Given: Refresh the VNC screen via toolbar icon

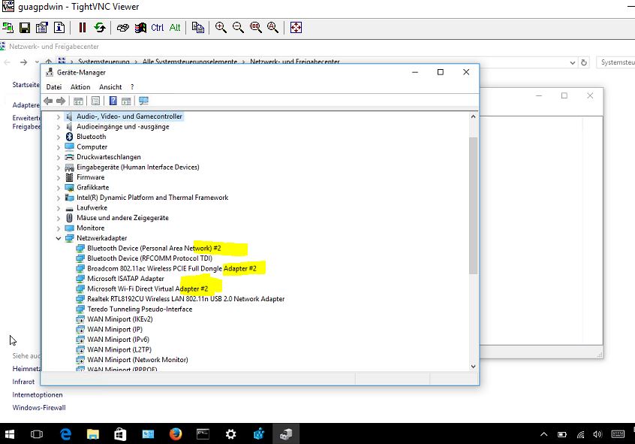Looking at the screenshot, I should (x=100, y=28).
